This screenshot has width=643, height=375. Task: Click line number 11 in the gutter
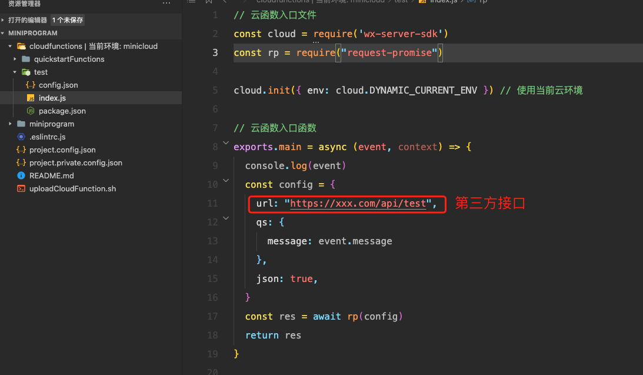tap(212, 204)
